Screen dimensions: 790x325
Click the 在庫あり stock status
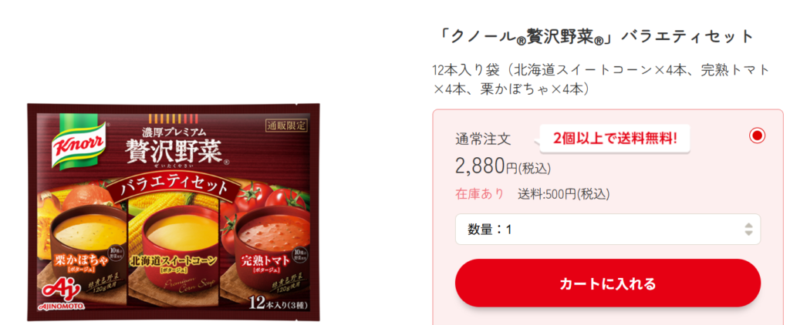point(480,194)
